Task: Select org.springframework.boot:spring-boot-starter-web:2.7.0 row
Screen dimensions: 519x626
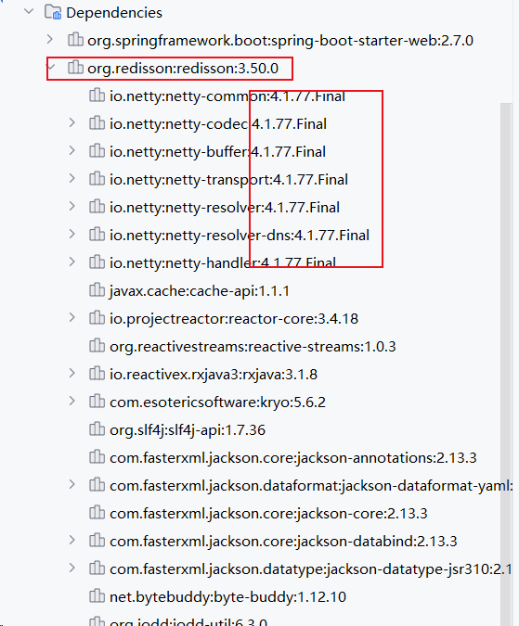Action: click(280, 41)
